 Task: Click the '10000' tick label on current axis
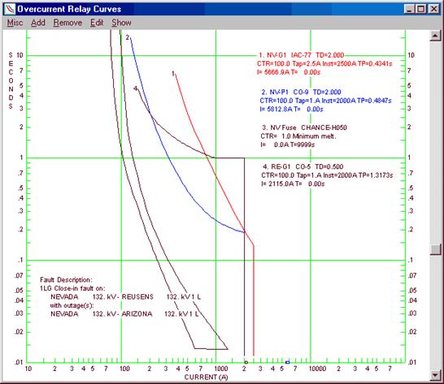point(317,369)
